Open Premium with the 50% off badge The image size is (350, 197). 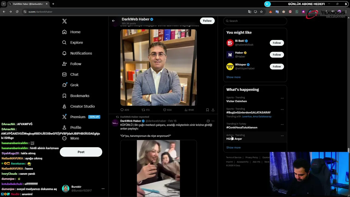click(81, 117)
